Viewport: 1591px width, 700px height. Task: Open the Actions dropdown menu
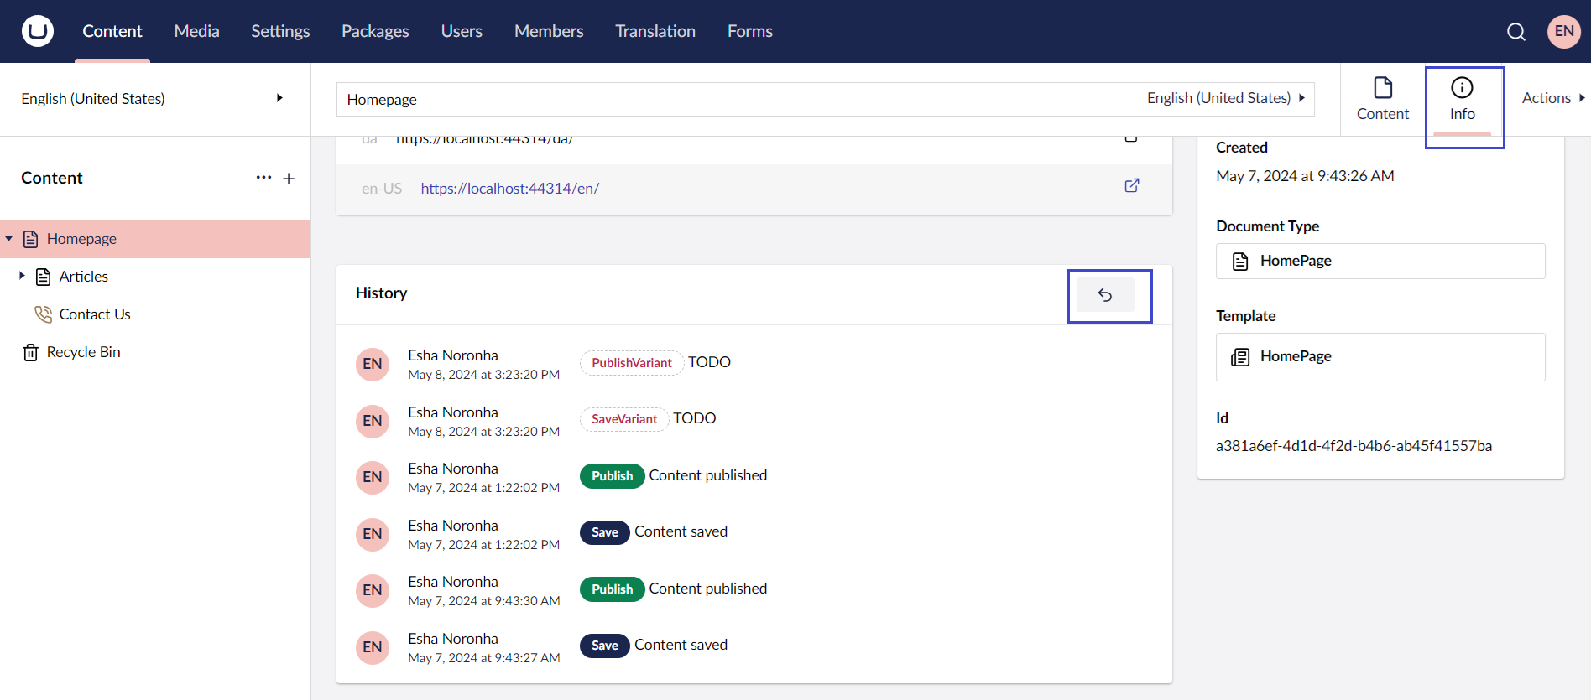tap(1552, 98)
